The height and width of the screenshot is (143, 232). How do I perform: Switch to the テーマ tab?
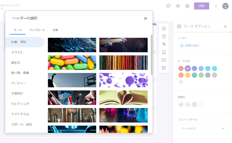pos(18,30)
